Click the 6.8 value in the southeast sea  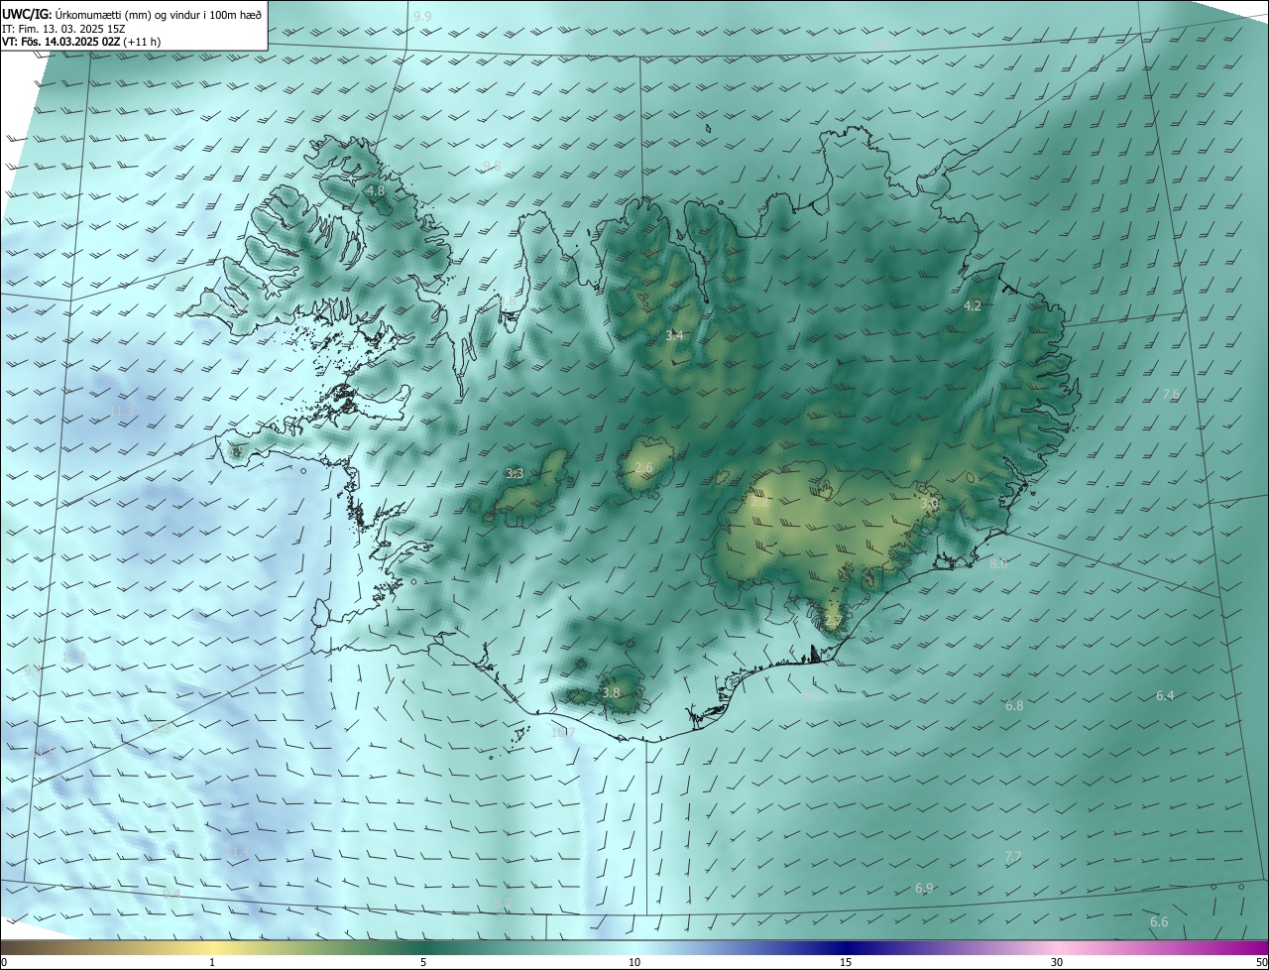click(x=1014, y=706)
